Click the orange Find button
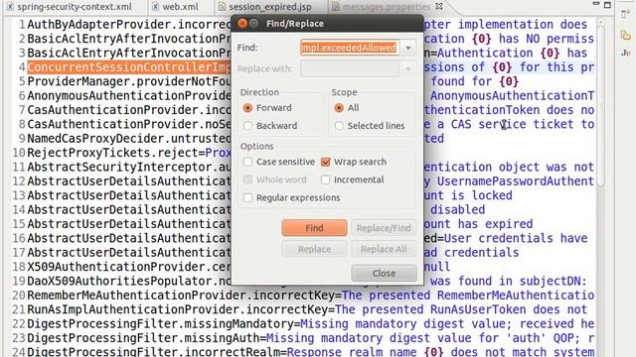 (x=314, y=228)
